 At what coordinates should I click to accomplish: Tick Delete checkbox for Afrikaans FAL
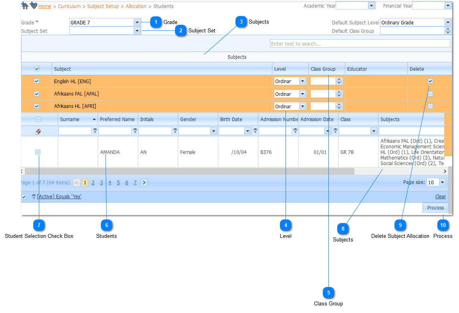pyautogui.click(x=430, y=94)
